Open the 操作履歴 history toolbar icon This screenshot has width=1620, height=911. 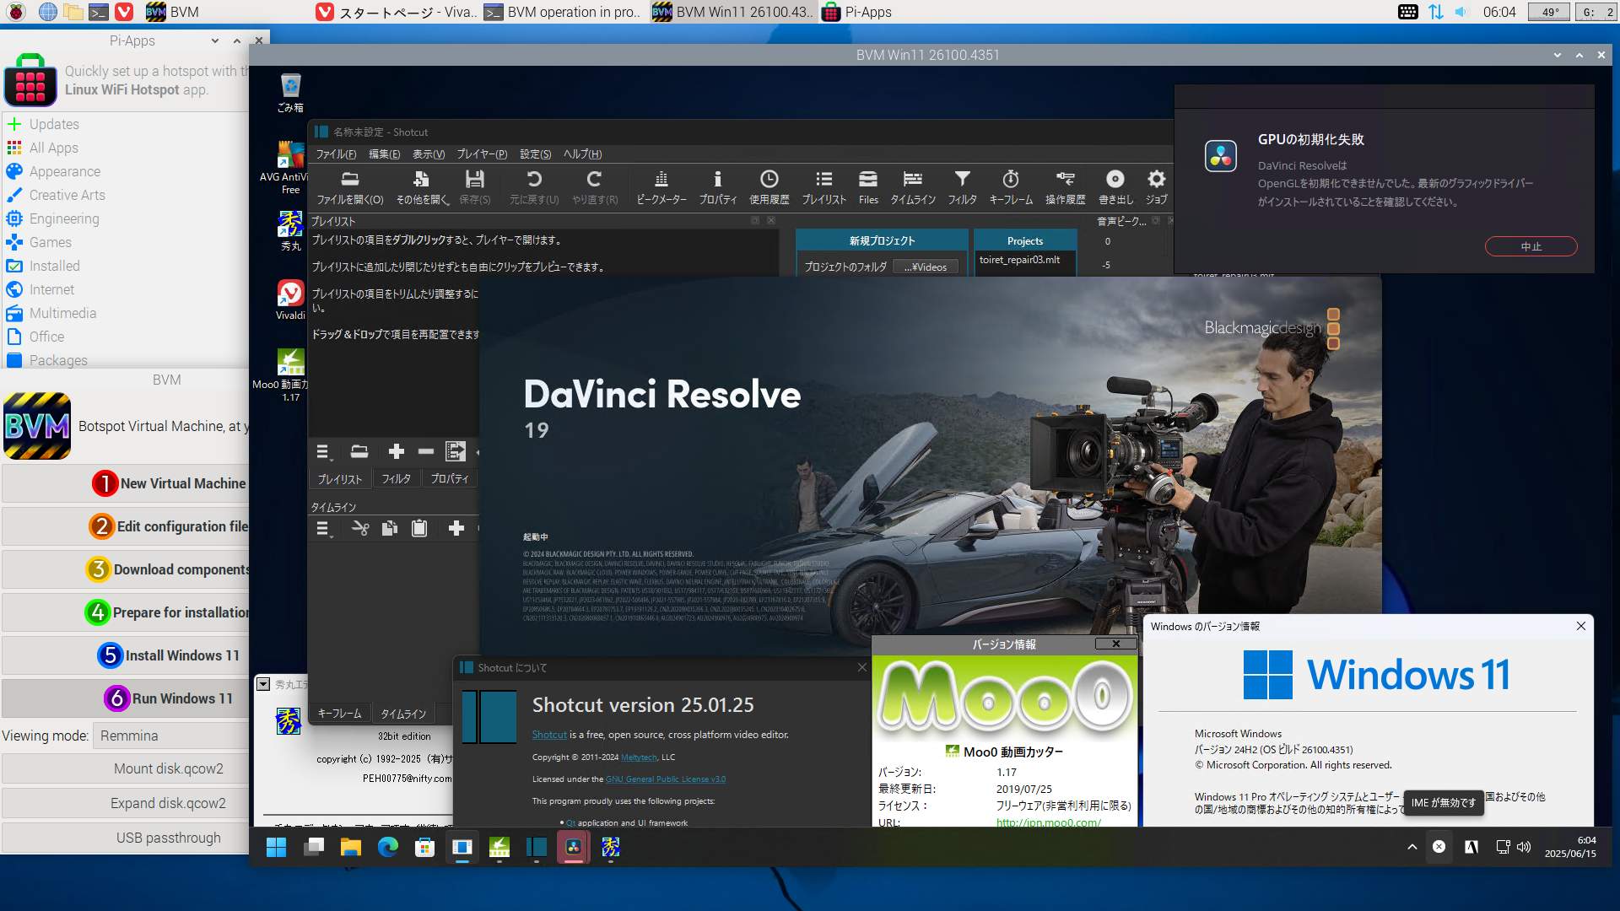[1066, 187]
